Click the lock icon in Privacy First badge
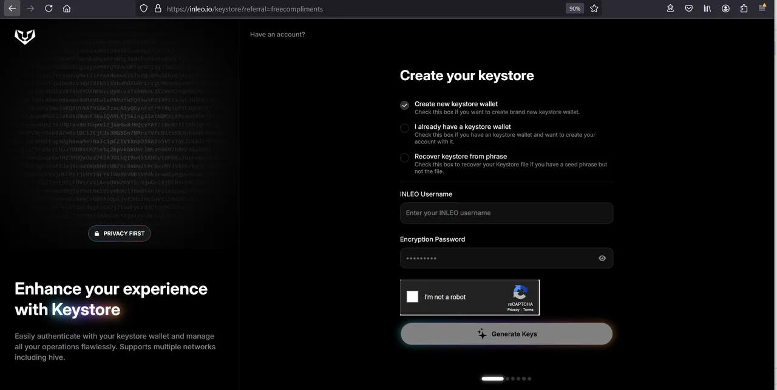Image resolution: width=777 pixels, height=390 pixels. tap(97, 233)
